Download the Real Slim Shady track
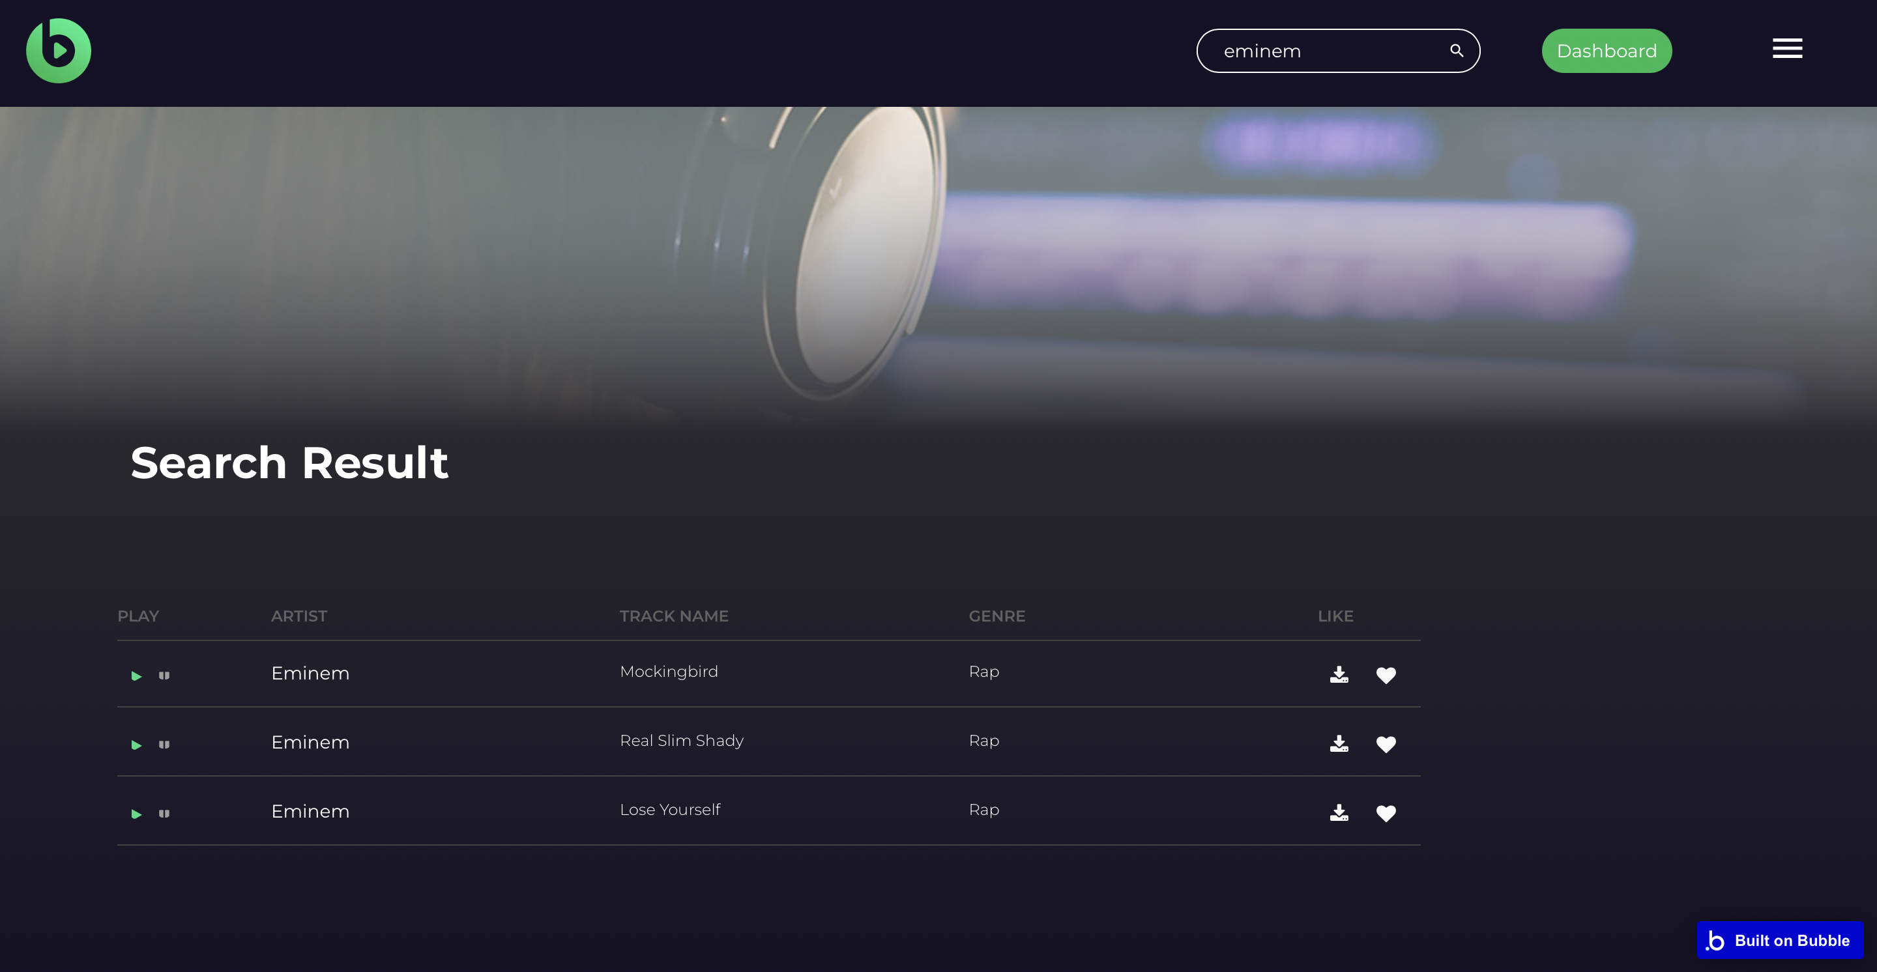1877x972 pixels. [x=1339, y=744]
